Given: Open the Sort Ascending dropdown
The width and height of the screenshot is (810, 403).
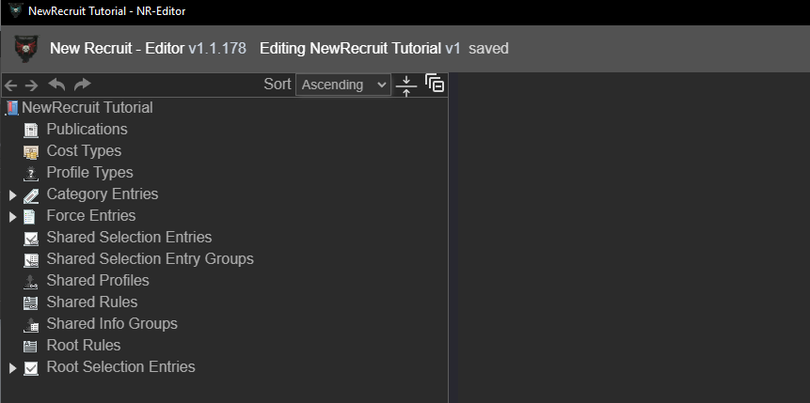Looking at the screenshot, I should click(343, 85).
